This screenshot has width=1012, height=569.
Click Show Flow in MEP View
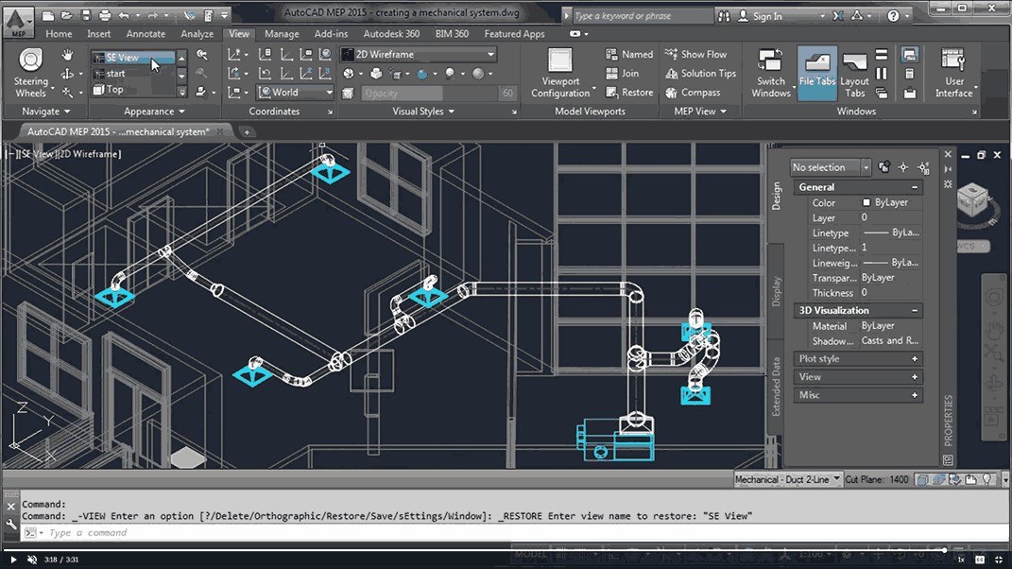[695, 54]
